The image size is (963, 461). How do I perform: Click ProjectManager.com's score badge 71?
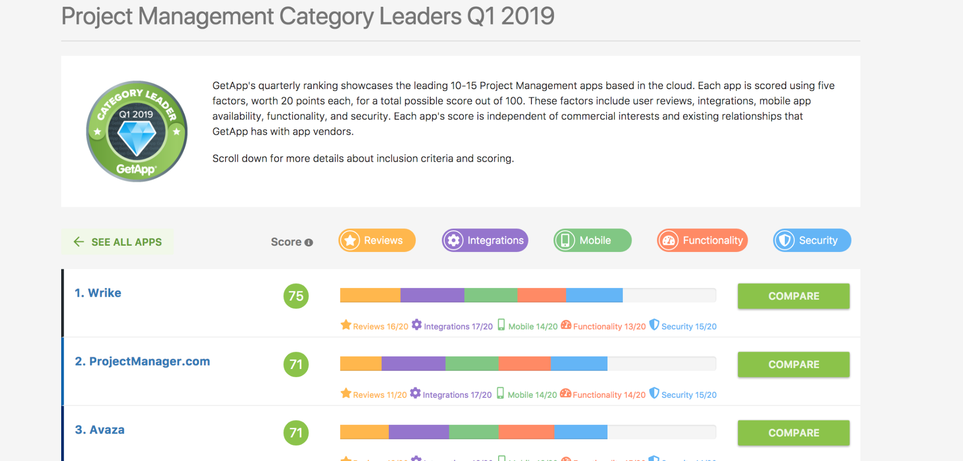tap(296, 364)
